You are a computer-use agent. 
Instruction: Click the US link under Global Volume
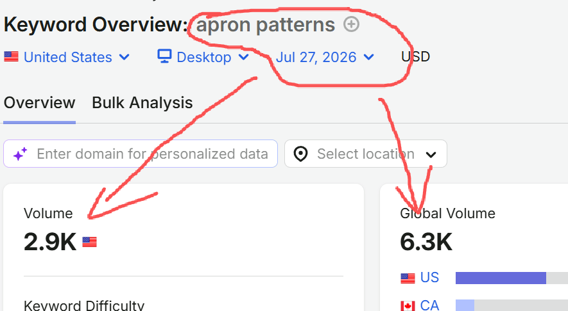(429, 278)
